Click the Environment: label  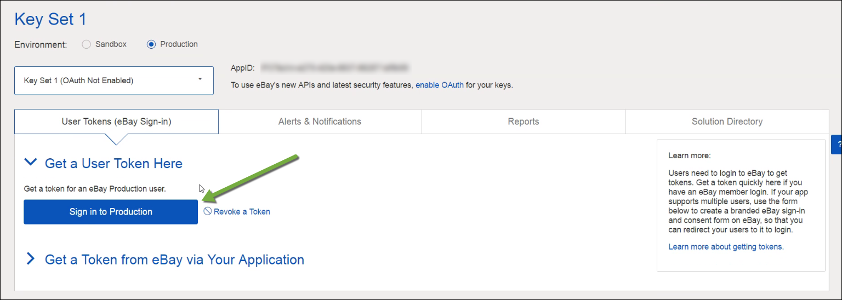pyautogui.click(x=41, y=45)
